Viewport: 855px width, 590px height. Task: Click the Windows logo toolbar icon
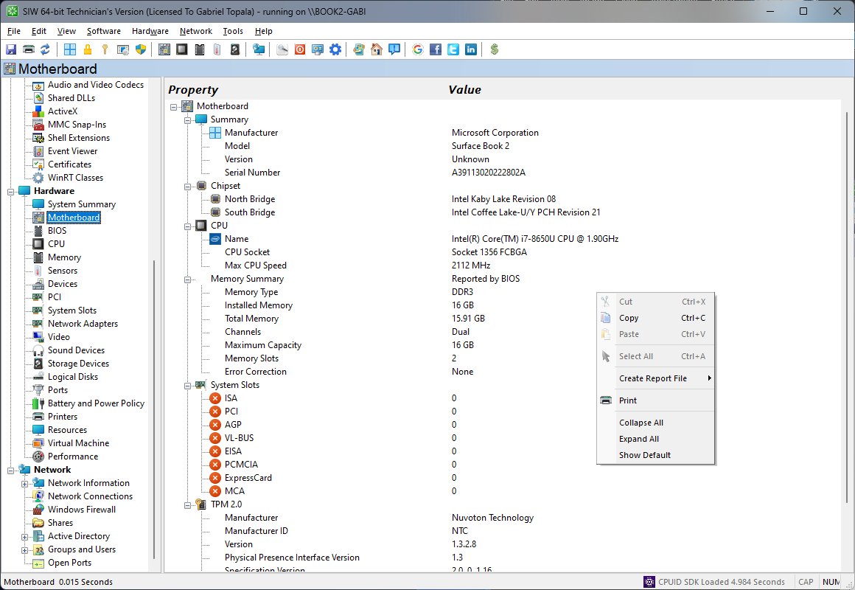70,49
